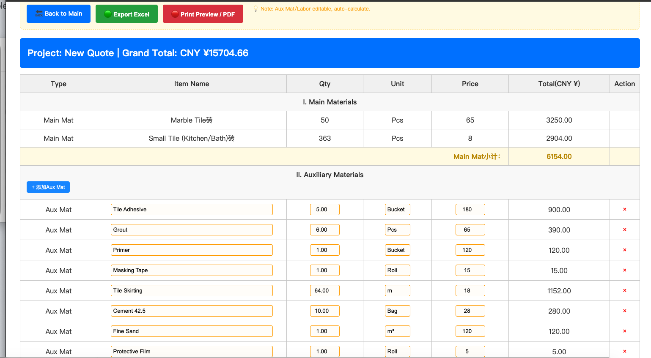651x358 pixels.
Task: Edit Fine Sand unit m³ field
Action: pos(398,331)
